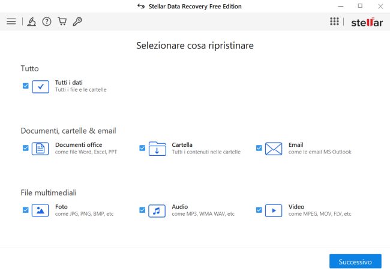
Task: Click the Email envelope icon
Action: click(274, 149)
